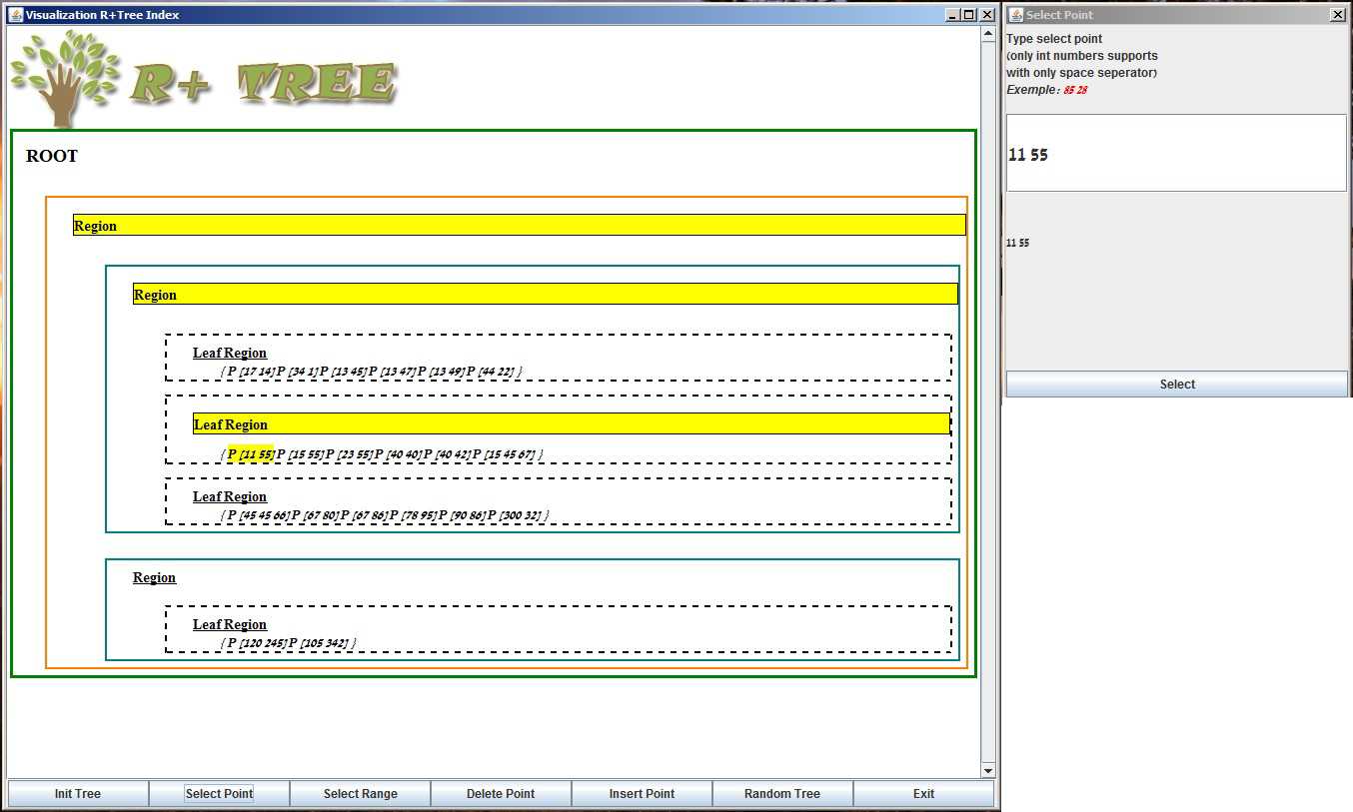Click the R+ Tree logo image

pyautogui.click(x=205, y=79)
